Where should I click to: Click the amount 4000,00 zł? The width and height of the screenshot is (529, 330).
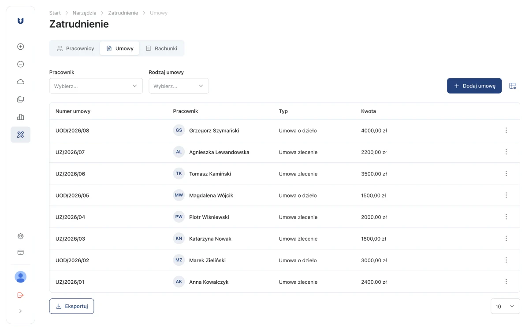374,131
